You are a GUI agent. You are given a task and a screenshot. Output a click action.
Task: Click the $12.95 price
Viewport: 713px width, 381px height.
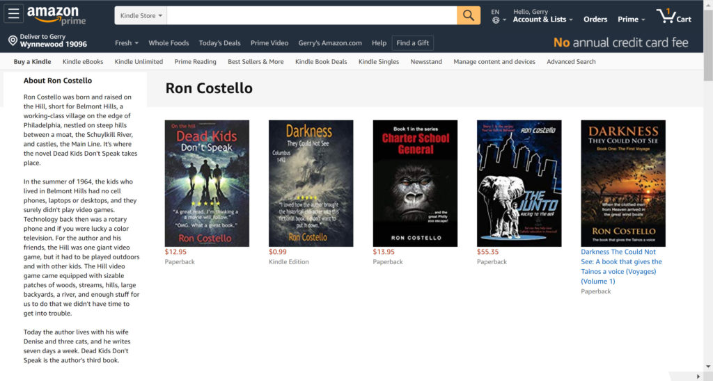175,252
